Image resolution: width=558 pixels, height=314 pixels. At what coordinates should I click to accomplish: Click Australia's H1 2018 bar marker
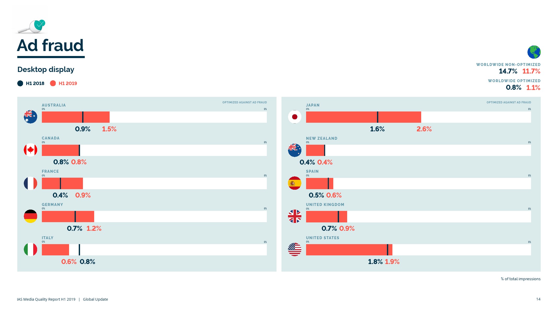[x=83, y=117]
